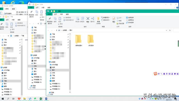
Task: Switch to Home (主页) tab in Pictures window
Action: click(x=55, y=14)
